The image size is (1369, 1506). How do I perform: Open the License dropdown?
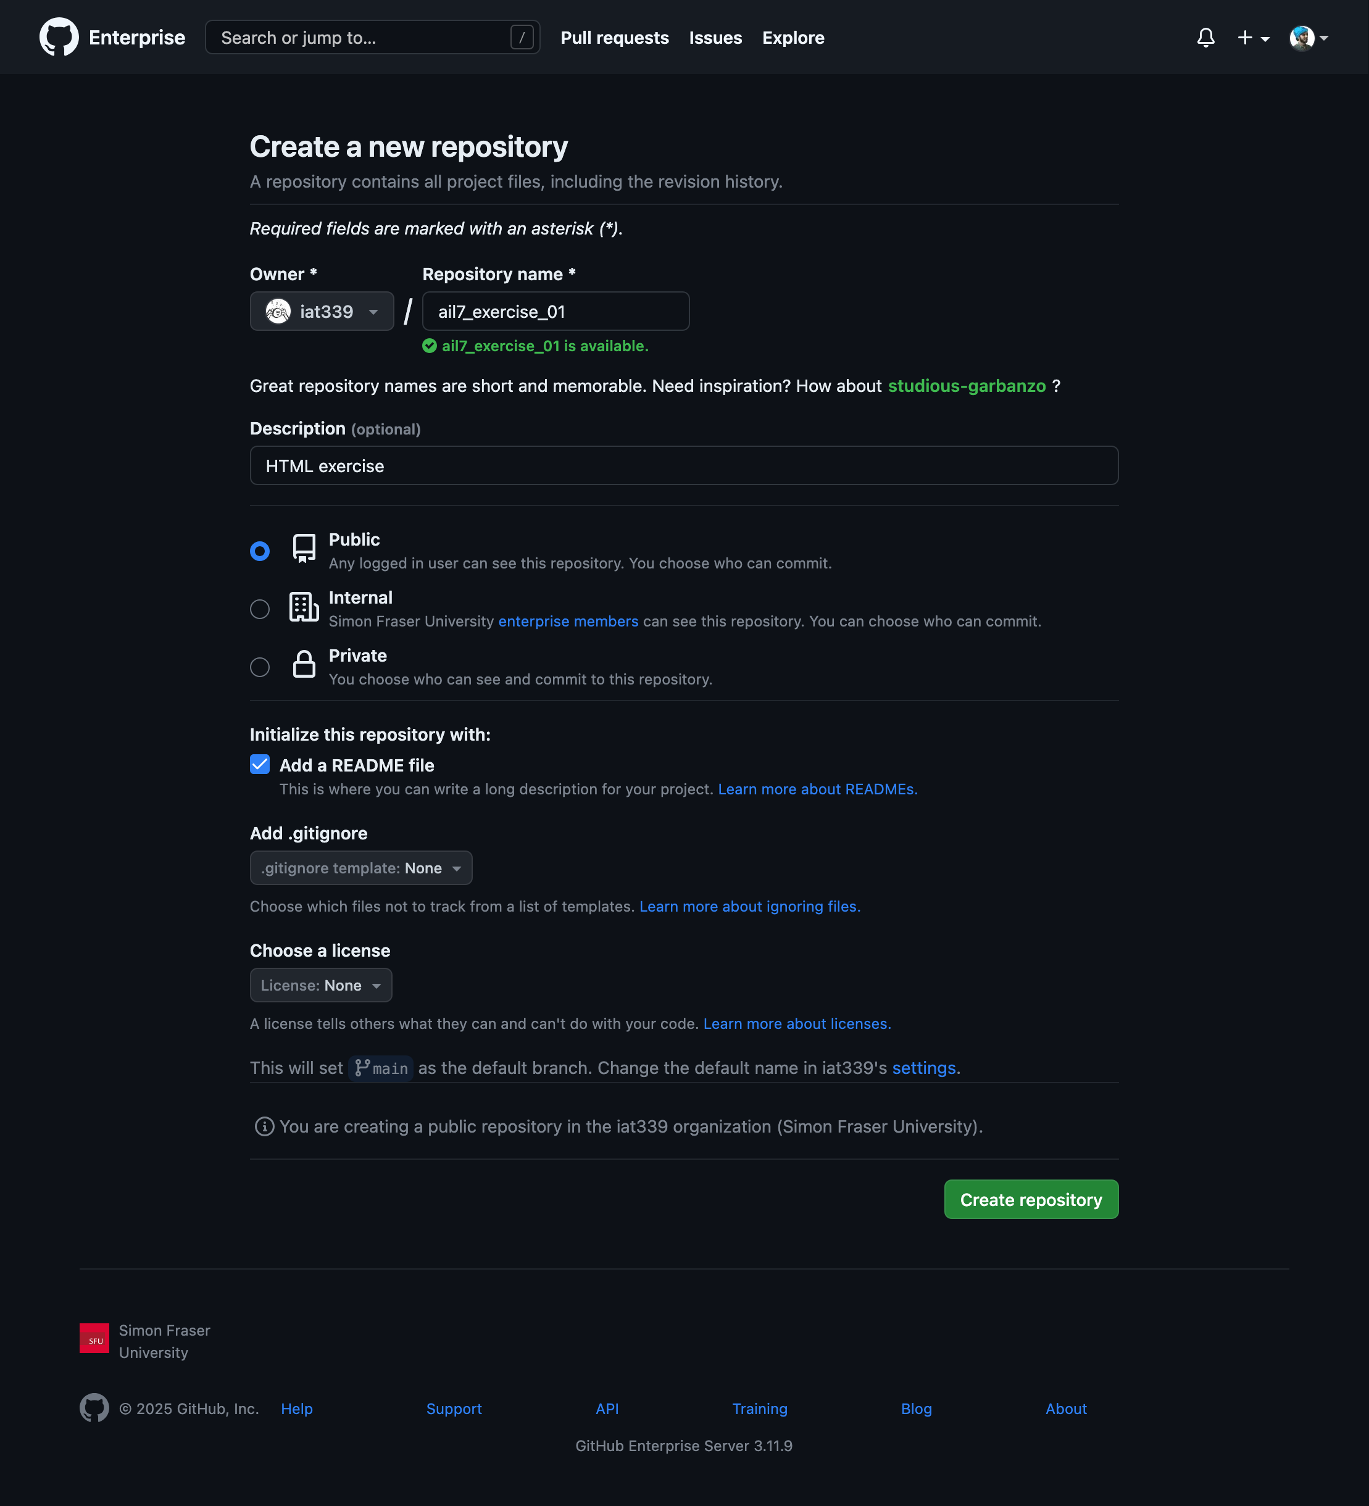click(x=320, y=984)
